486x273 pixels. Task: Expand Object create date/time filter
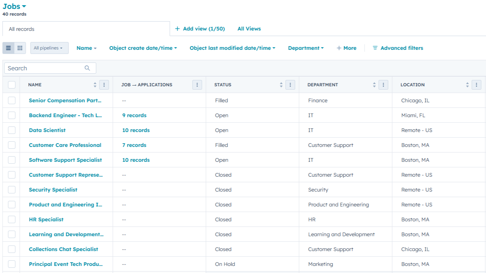(x=143, y=48)
